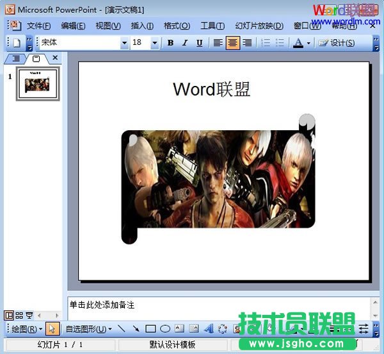The image size is (384, 354).
Task: Switch to Normal view icon
Action: click(9, 316)
